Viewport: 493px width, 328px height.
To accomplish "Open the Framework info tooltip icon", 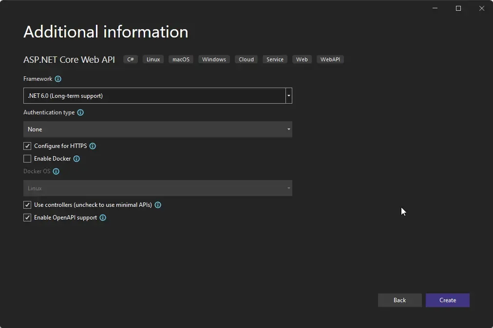I will (x=58, y=79).
